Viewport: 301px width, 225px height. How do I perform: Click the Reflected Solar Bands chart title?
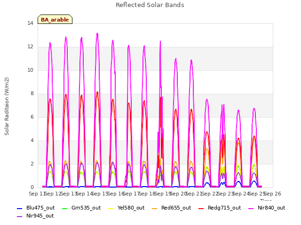tap(150, 5)
